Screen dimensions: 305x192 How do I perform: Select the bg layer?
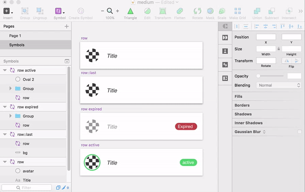(x=33, y=153)
